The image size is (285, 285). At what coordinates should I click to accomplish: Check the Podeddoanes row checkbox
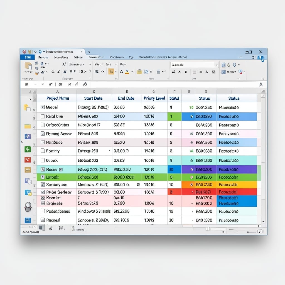43,211
